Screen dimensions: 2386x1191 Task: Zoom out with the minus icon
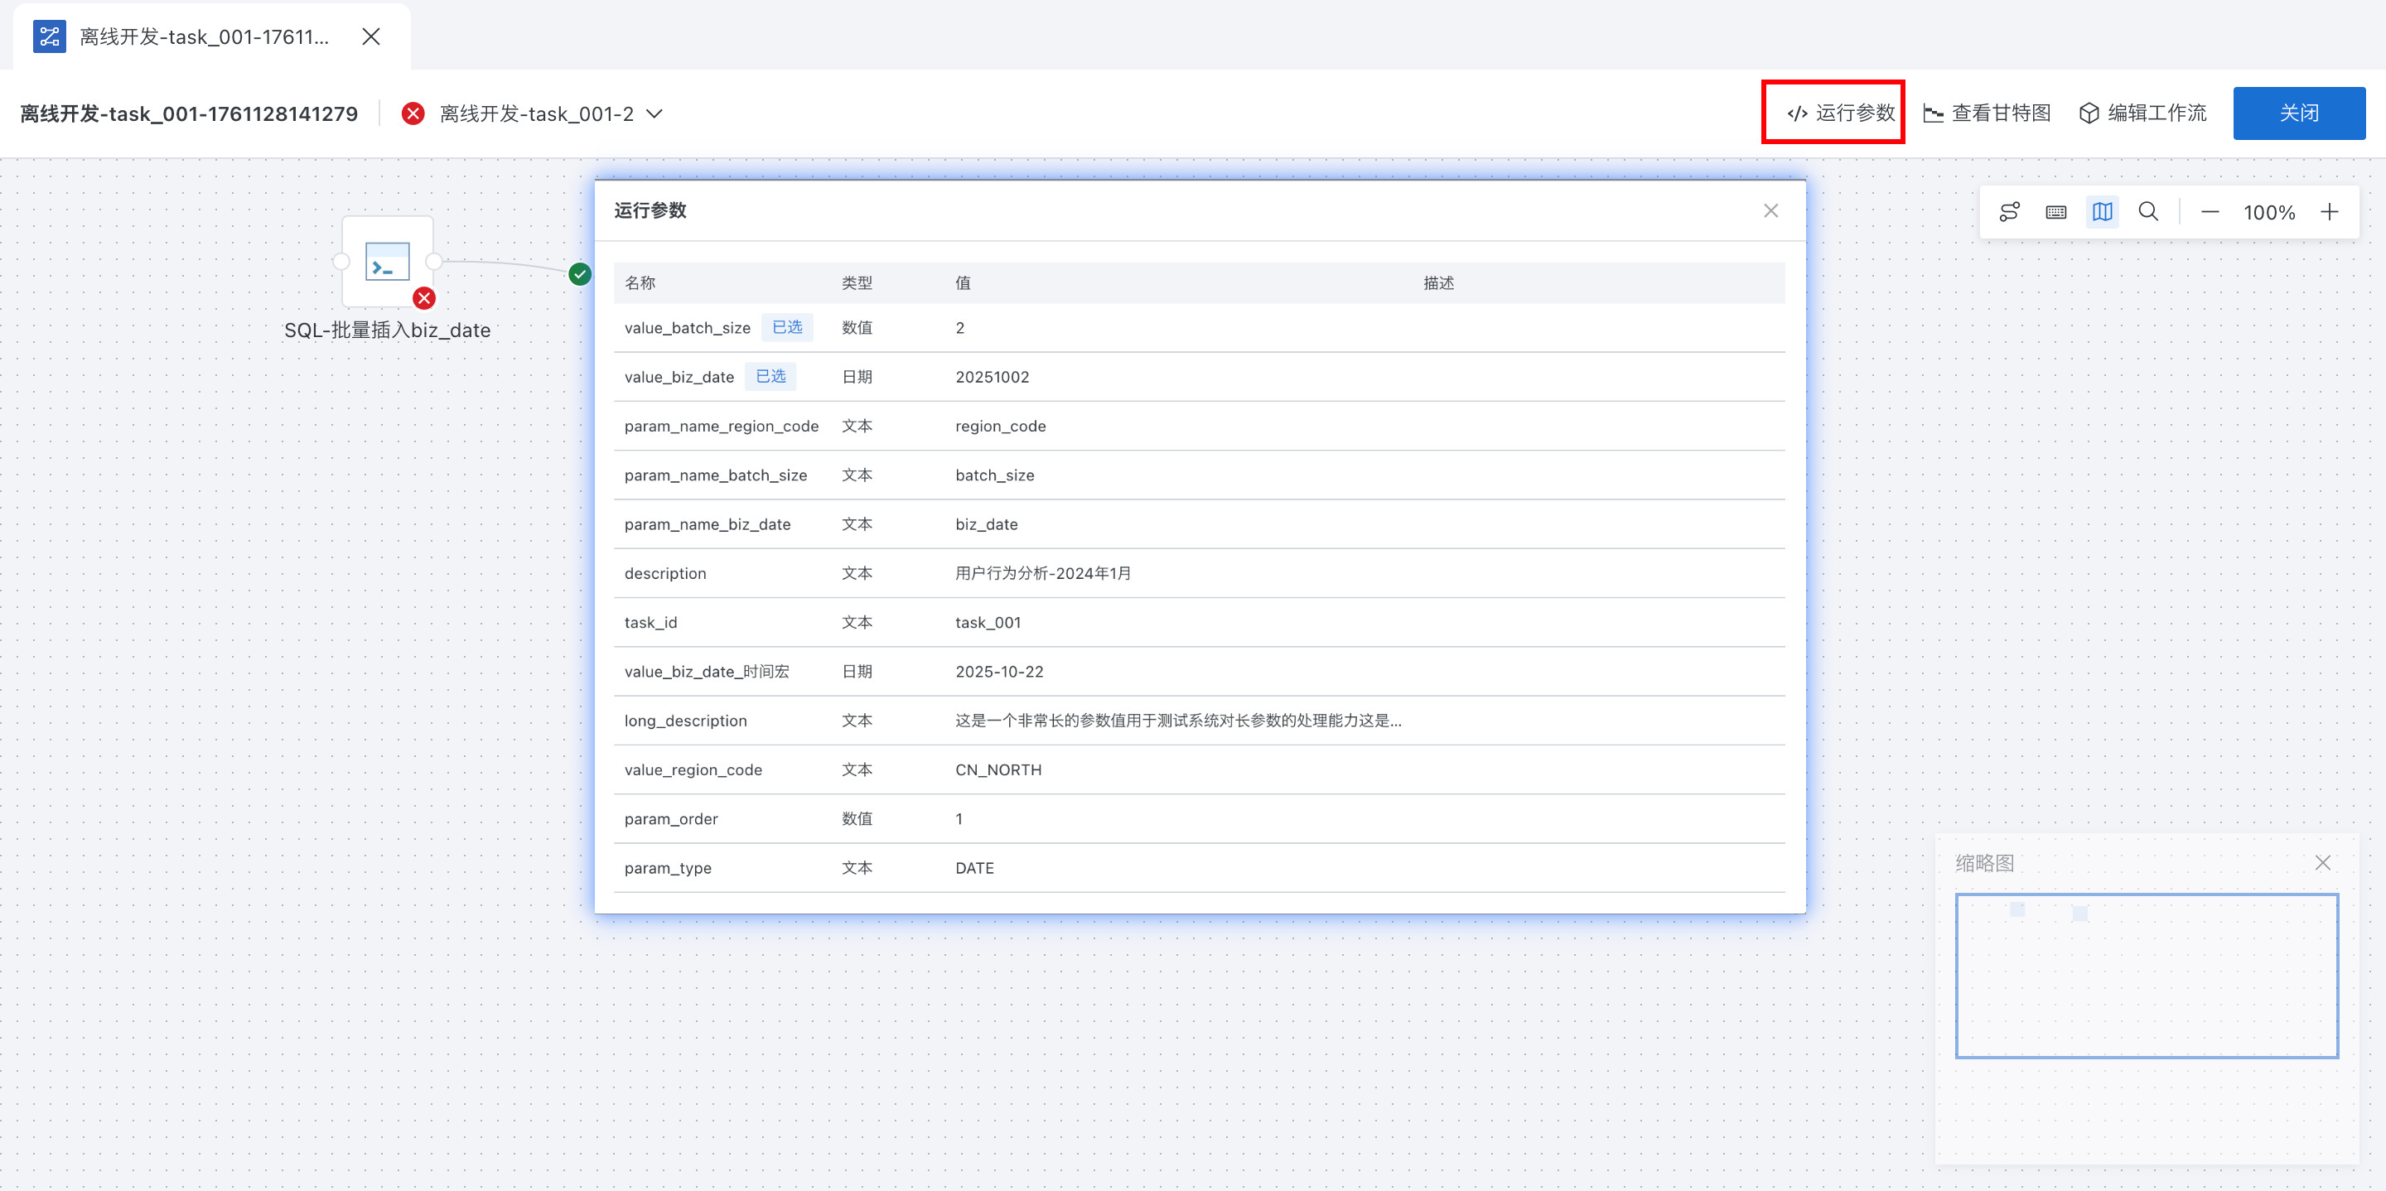click(2210, 212)
